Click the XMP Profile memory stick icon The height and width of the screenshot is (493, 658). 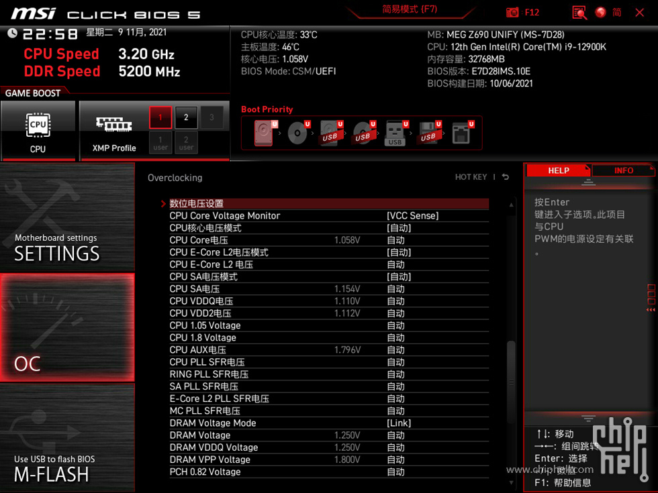(x=113, y=125)
